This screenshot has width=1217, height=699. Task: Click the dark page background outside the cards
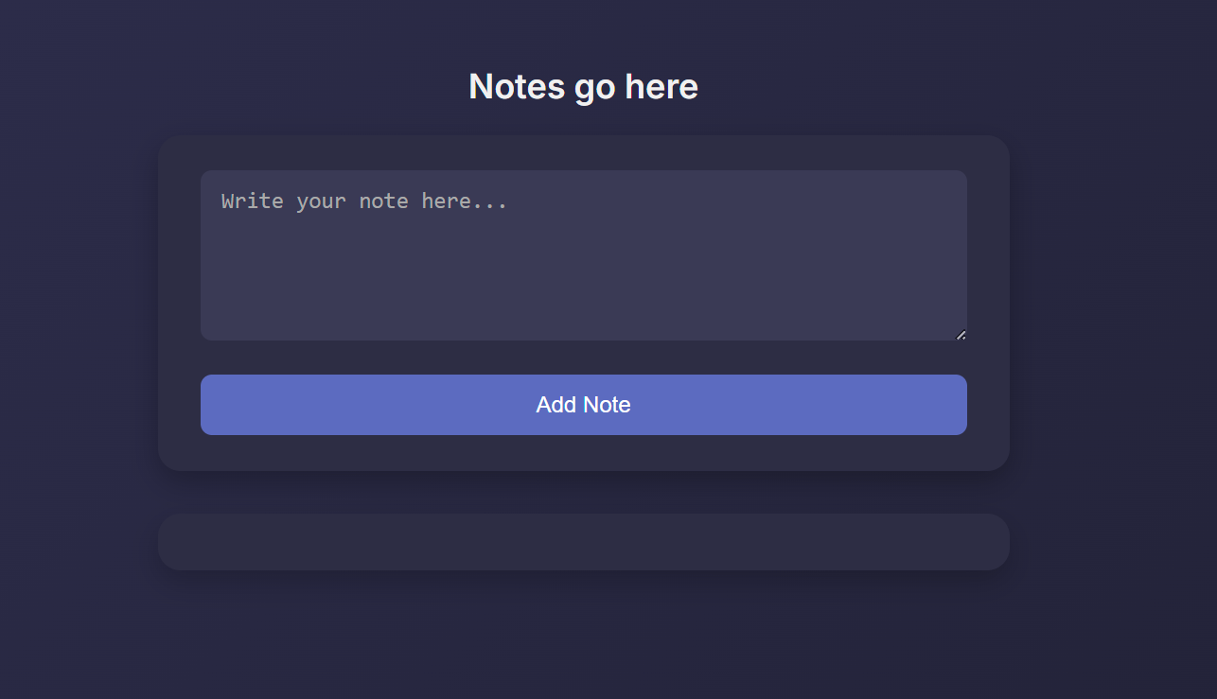pyautogui.click(x=76, y=378)
